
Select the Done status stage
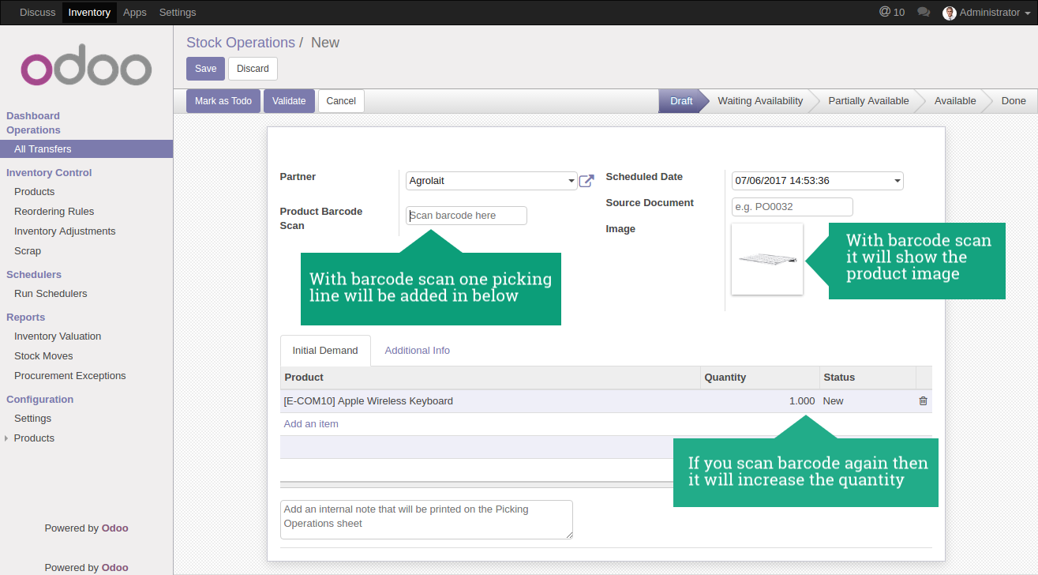click(x=1014, y=101)
